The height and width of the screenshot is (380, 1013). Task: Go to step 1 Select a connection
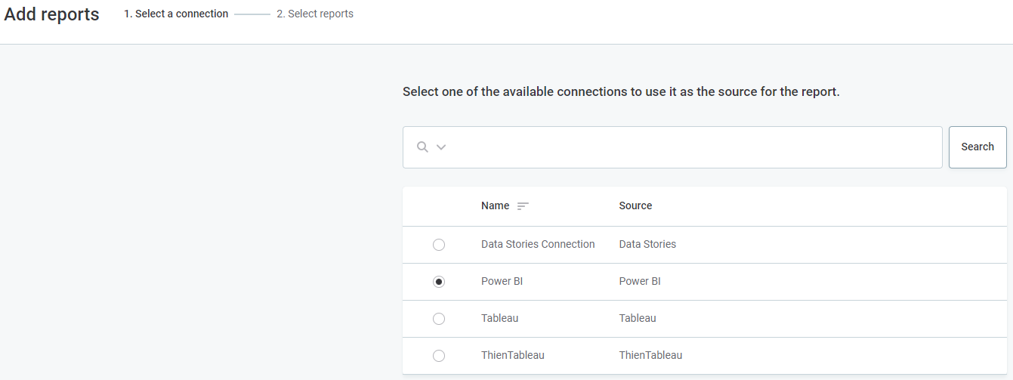tap(176, 14)
